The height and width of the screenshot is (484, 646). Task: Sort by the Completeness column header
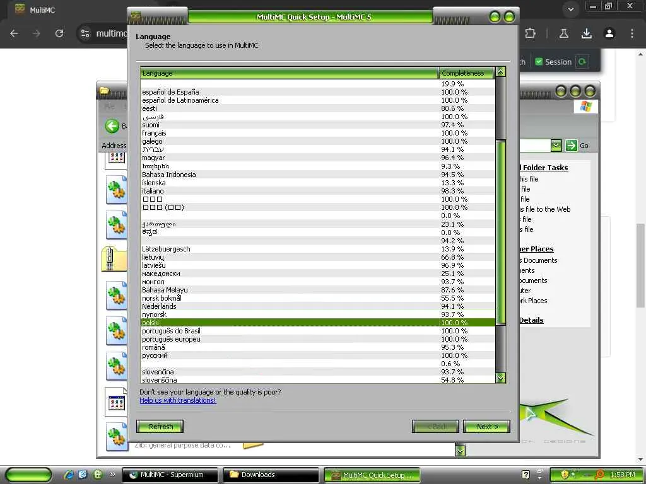click(466, 73)
